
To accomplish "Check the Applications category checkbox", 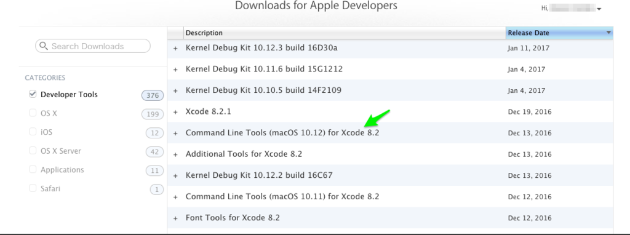I will click(x=33, y=169).
